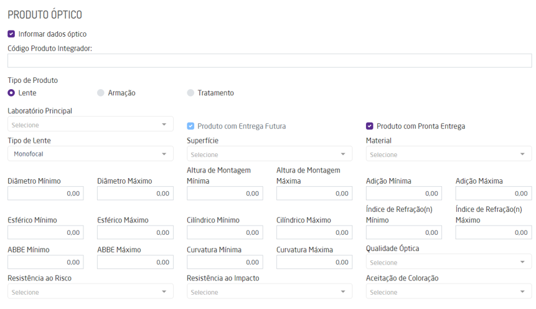Uncheck Informar dados óptico checkbox
This screenshot has width=536, height=309.
point(11,34)
